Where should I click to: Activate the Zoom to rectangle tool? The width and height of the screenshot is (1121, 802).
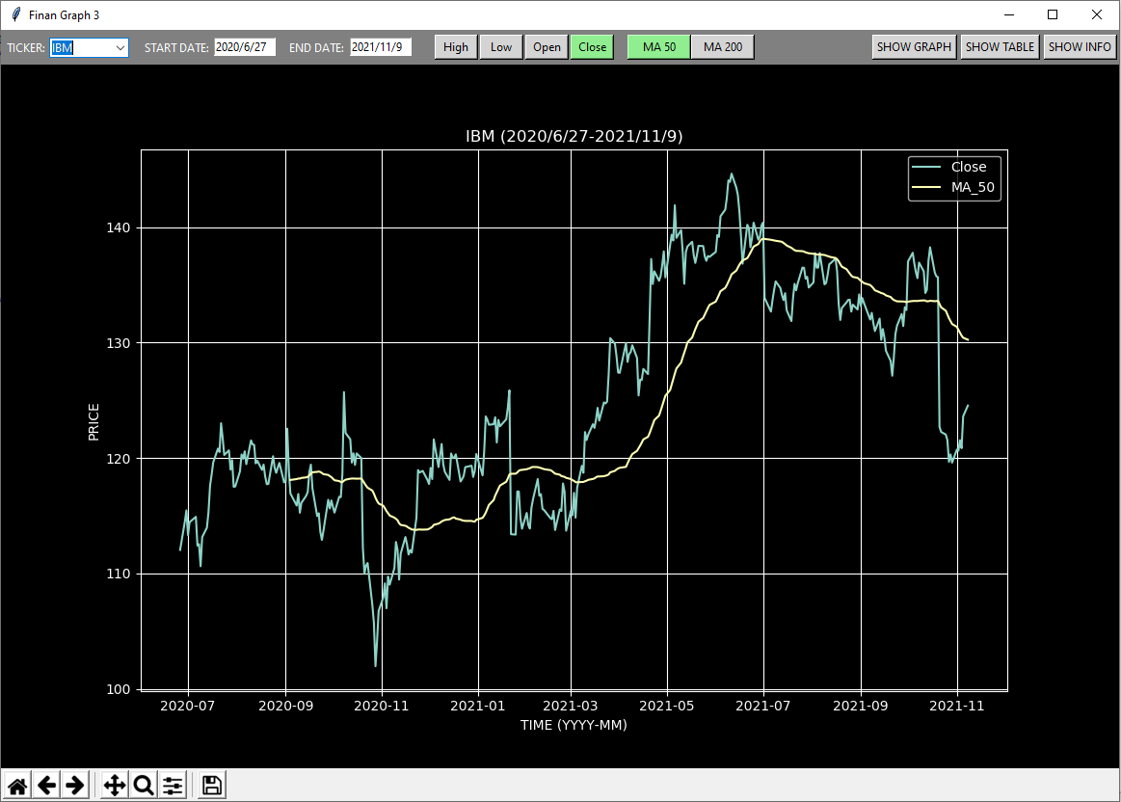[144, 786]
